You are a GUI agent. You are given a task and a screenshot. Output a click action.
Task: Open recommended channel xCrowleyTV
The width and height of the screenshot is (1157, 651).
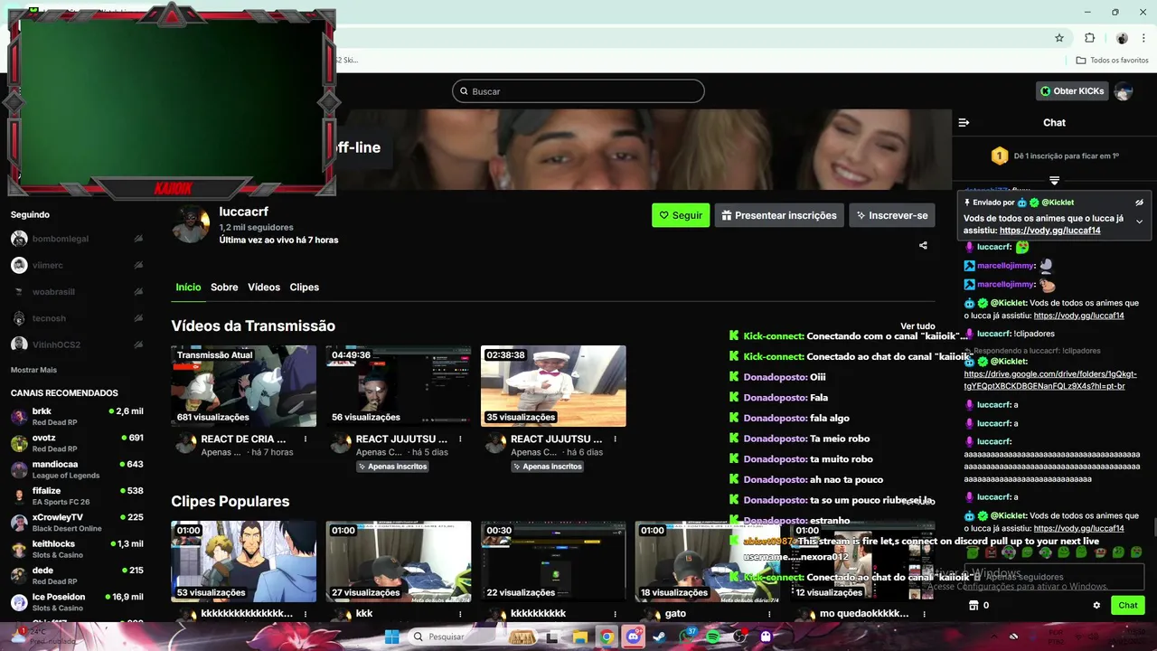(77, 523)
